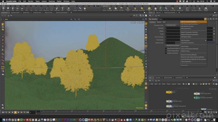Open the Assets menu in menu bar
This screenshot has height=122, width=218.
click(x=44, y=1)
